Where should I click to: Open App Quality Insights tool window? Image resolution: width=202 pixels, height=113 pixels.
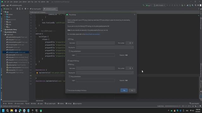(50, 104)
